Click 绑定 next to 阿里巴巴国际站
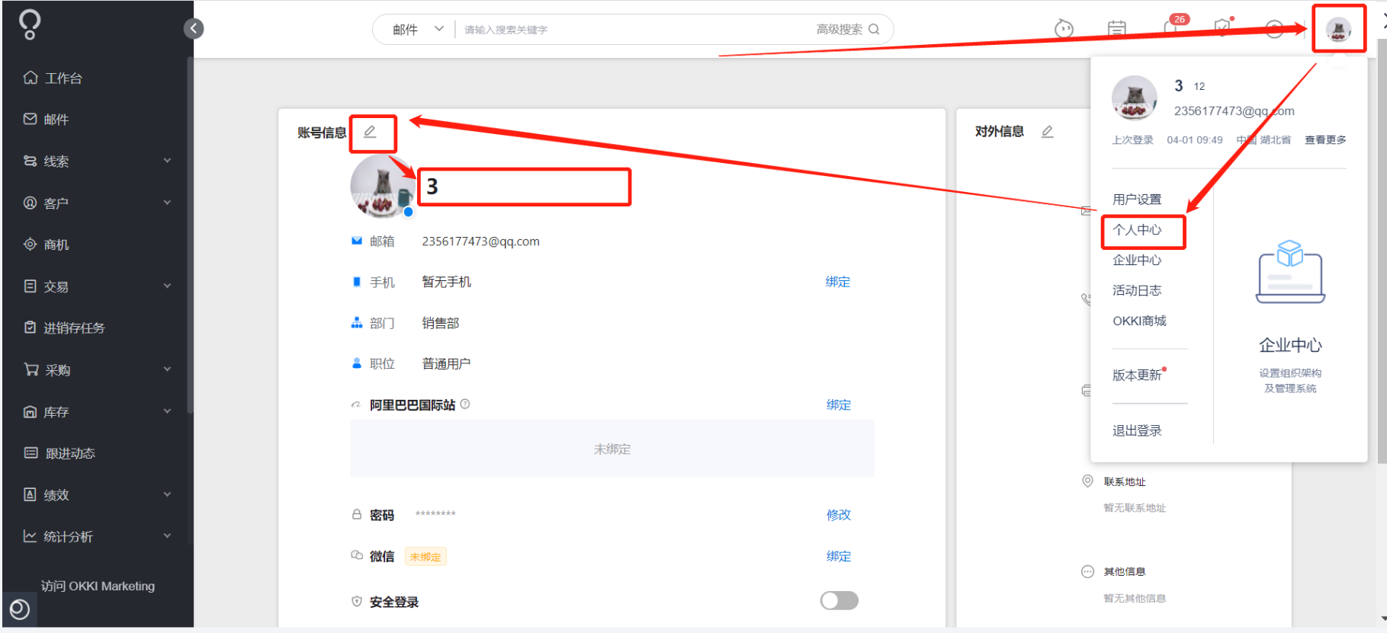Image resolution: width=1387 pixels, height=633 pixels. click(x=838, y=405)
